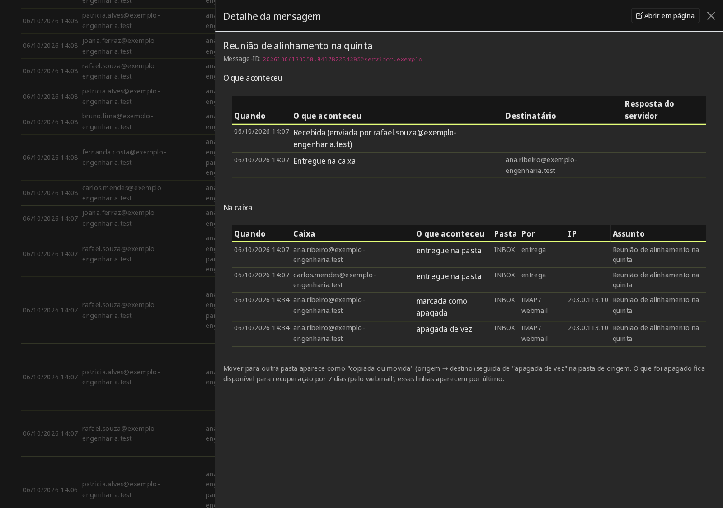Click 'entrega' in the carlos.mendes row
The height and width of the screenshot is (508, 723).
[x=534, y=275]
